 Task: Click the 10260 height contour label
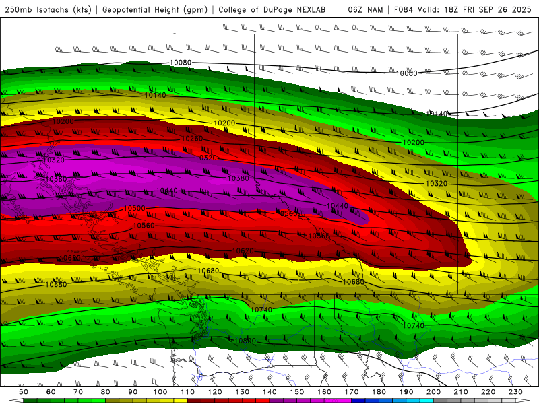tap(192, 139)
